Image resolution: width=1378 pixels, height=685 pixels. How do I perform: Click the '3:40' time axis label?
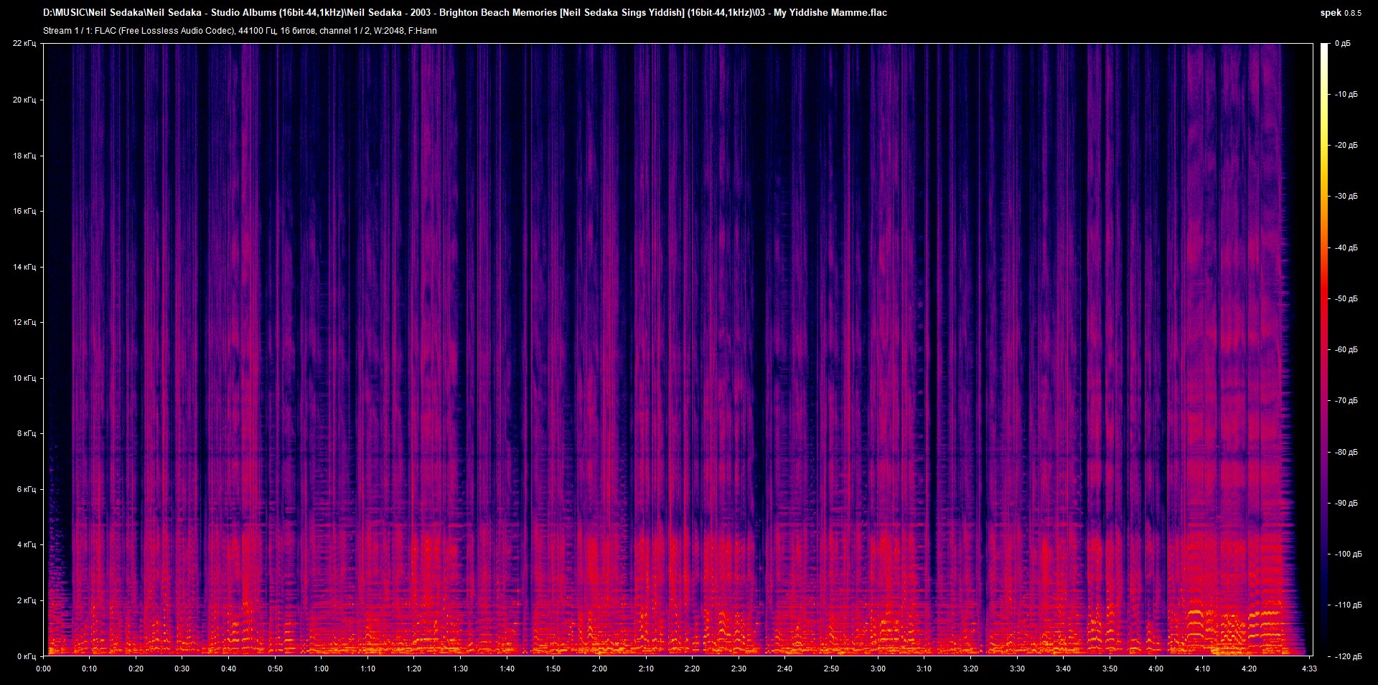(1063, 669)
